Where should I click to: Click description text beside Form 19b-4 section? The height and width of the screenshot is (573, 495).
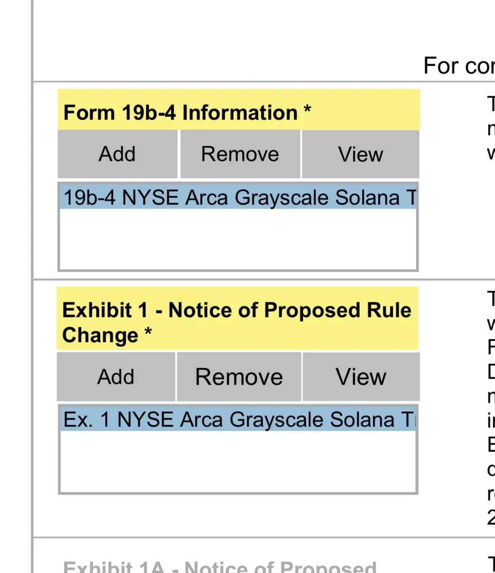pos(491,128)
